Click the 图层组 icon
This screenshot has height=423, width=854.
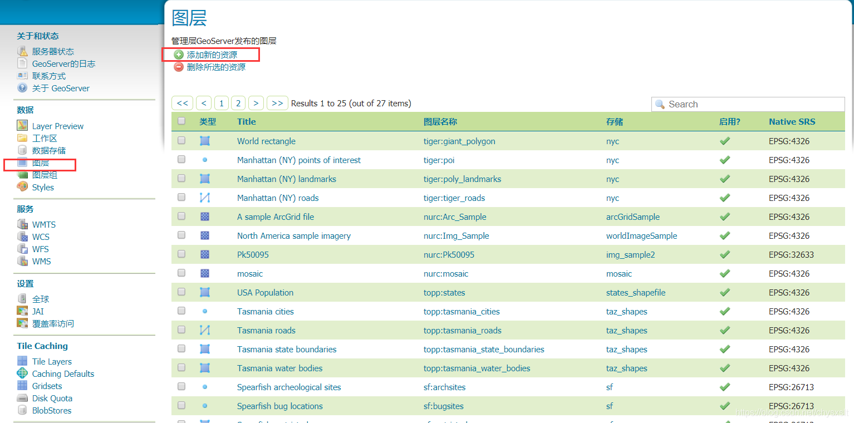pos(22,175)
